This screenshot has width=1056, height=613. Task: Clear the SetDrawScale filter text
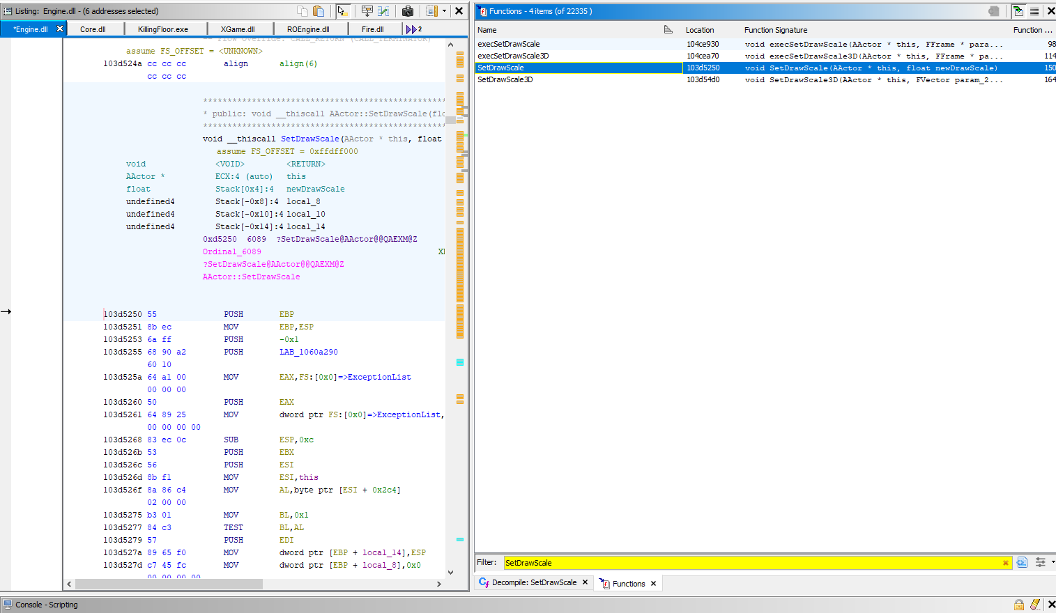click(1005, 563)
